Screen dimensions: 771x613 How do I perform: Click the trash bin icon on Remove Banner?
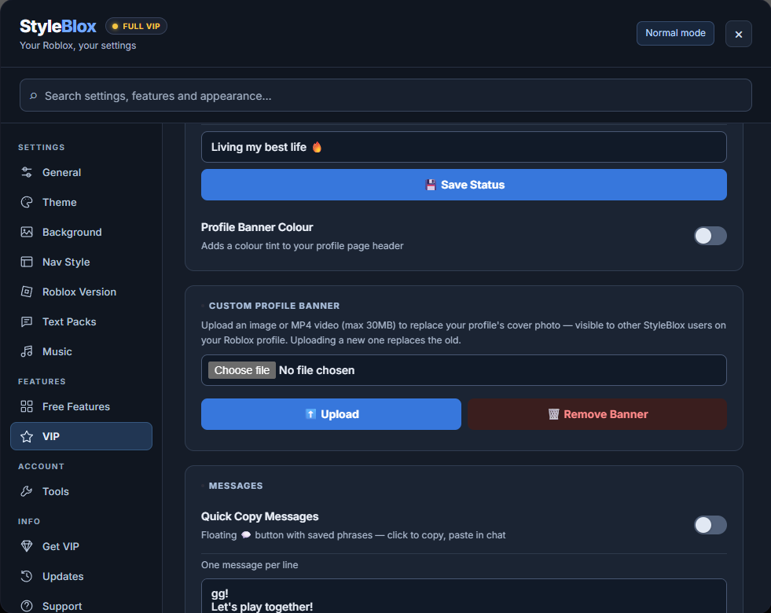tap(553, 414)
